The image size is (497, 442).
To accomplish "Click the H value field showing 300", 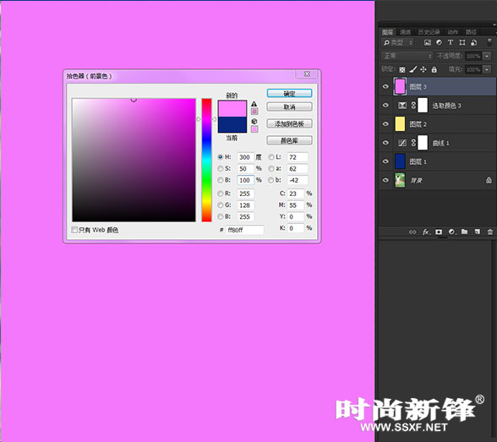I will tap(245, 157).
